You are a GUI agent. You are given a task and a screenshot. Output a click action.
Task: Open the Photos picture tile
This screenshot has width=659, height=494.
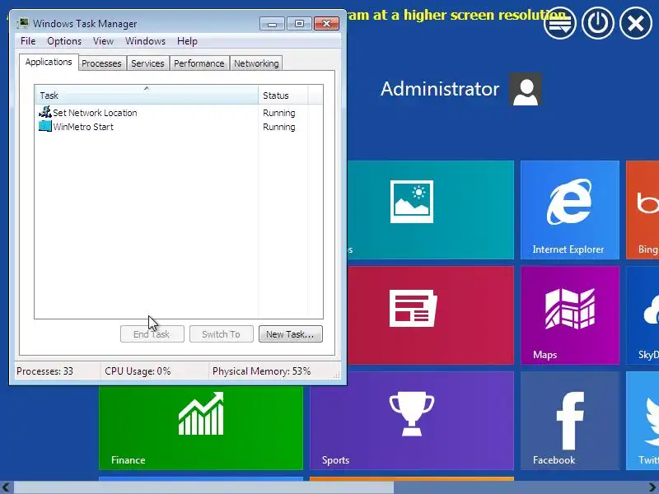(x=430, y=210)
